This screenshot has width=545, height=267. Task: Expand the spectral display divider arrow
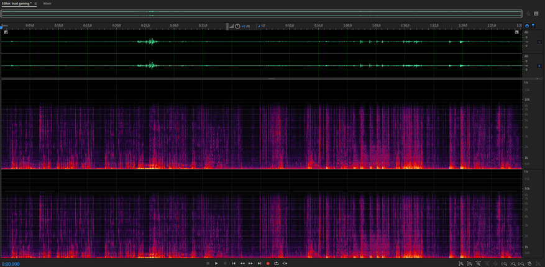[271, 79]
